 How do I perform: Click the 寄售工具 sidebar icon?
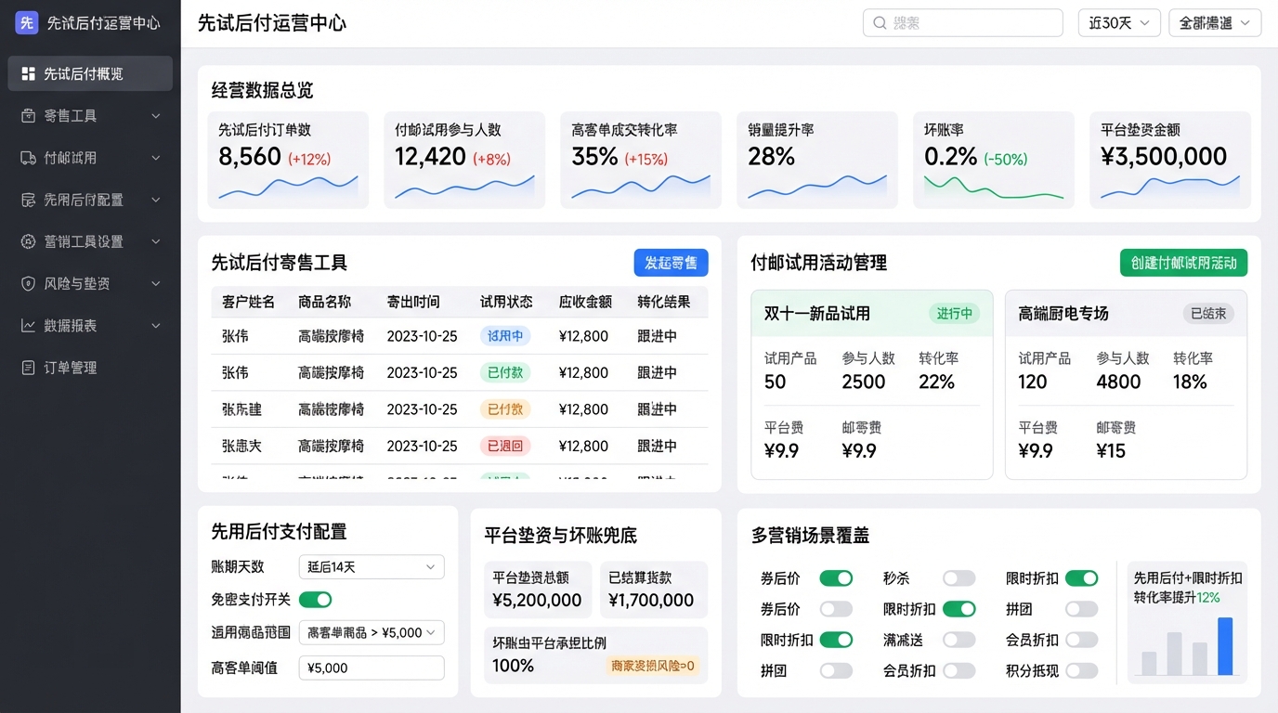click(x=28, y=116)
